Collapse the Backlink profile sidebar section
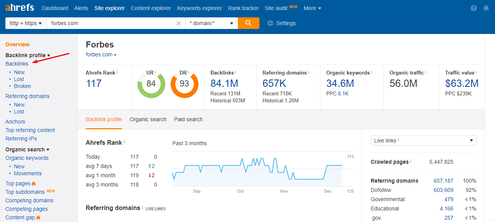The image size is (495, 222). point(28,55)
